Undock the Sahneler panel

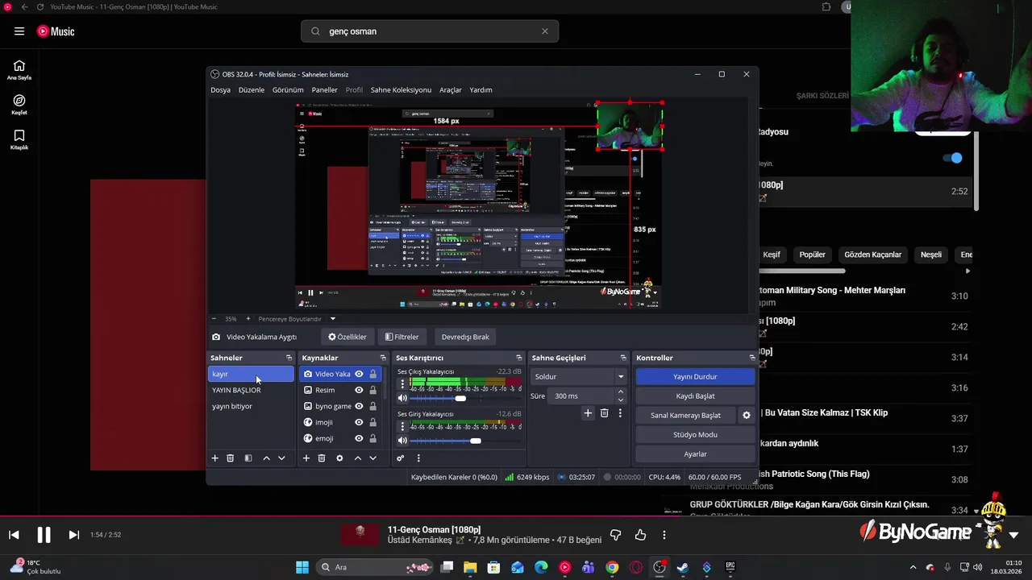pyautogui.click(x=289, y=358)
